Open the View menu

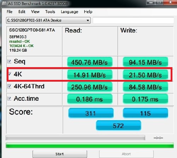click(x=35, y=12)
